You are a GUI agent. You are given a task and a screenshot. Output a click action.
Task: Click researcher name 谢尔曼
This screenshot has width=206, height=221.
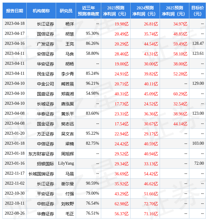(68, 184)
